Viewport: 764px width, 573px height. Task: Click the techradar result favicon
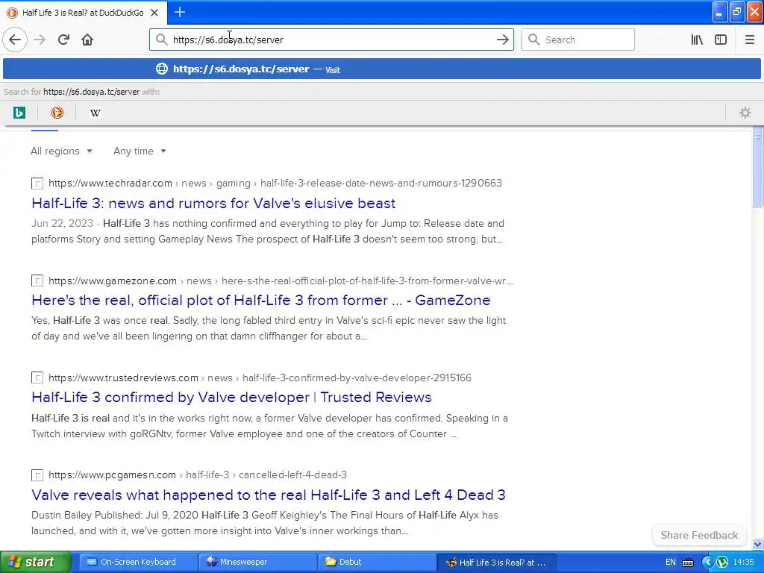37,184
